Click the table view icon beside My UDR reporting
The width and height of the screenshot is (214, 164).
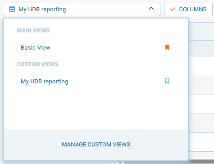[x=12, y=9]
